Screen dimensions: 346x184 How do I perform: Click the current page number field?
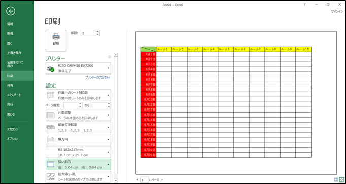click(144, 180)
